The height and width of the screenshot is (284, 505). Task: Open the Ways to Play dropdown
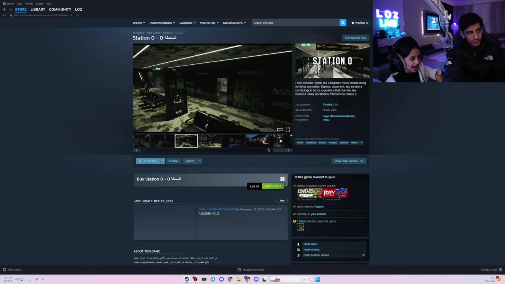click(x=209, y=22)
